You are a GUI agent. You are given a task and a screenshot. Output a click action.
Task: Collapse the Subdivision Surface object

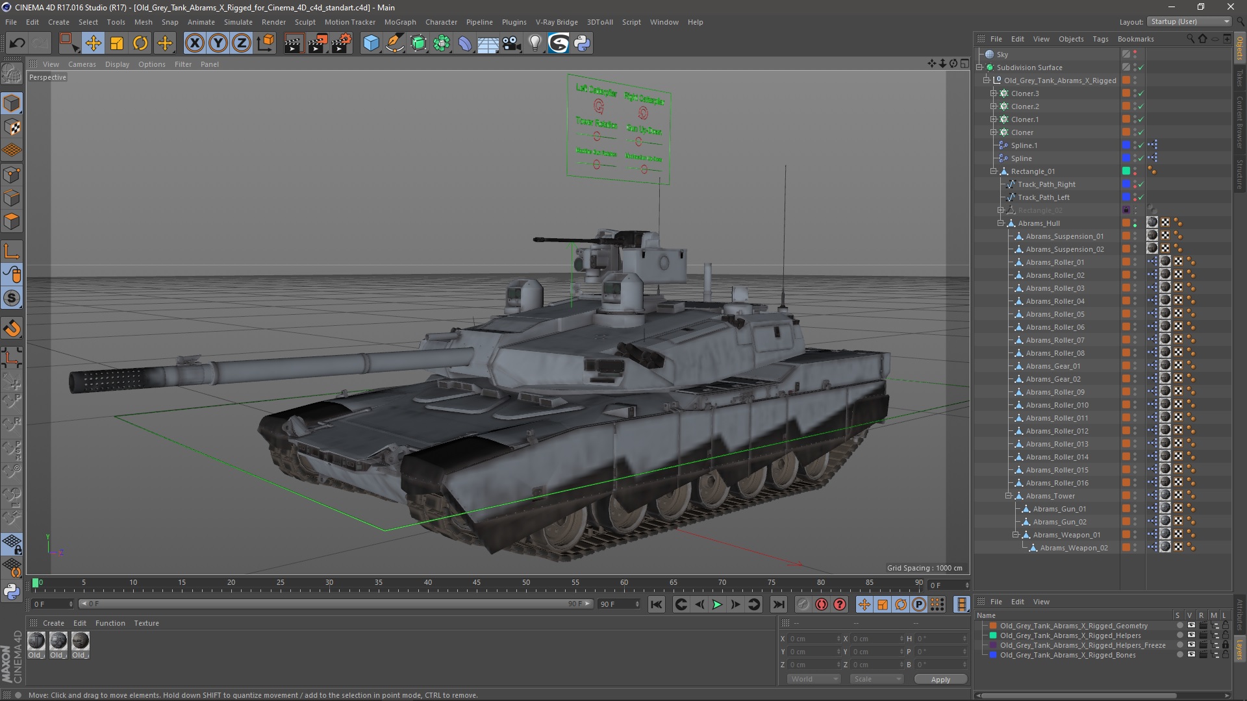click(x=979, y=68)
